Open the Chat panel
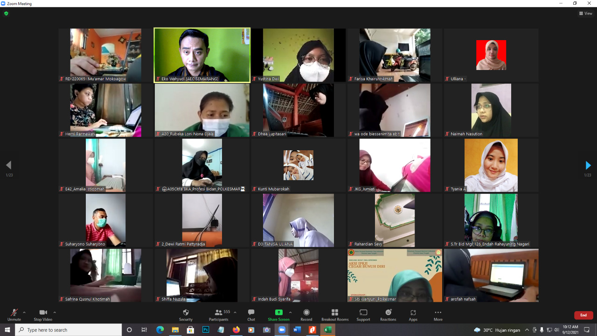 [x=251, y=315]
